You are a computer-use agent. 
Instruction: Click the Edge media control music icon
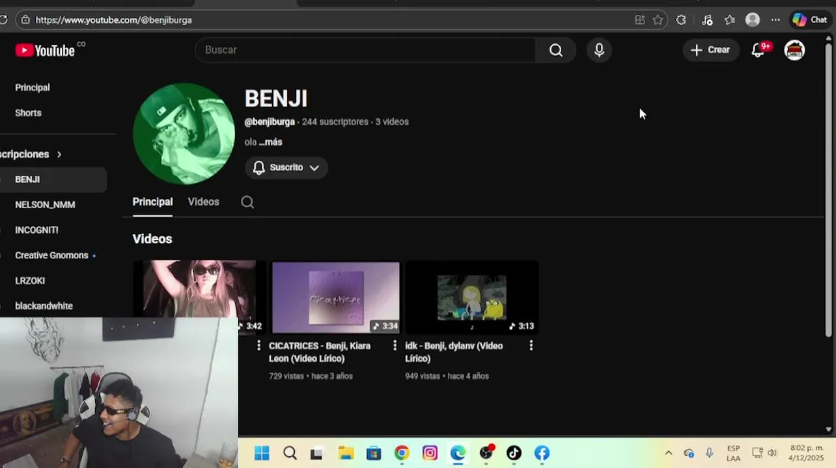(707, 20)
